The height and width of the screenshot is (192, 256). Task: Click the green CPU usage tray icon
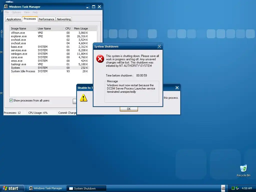233,188
